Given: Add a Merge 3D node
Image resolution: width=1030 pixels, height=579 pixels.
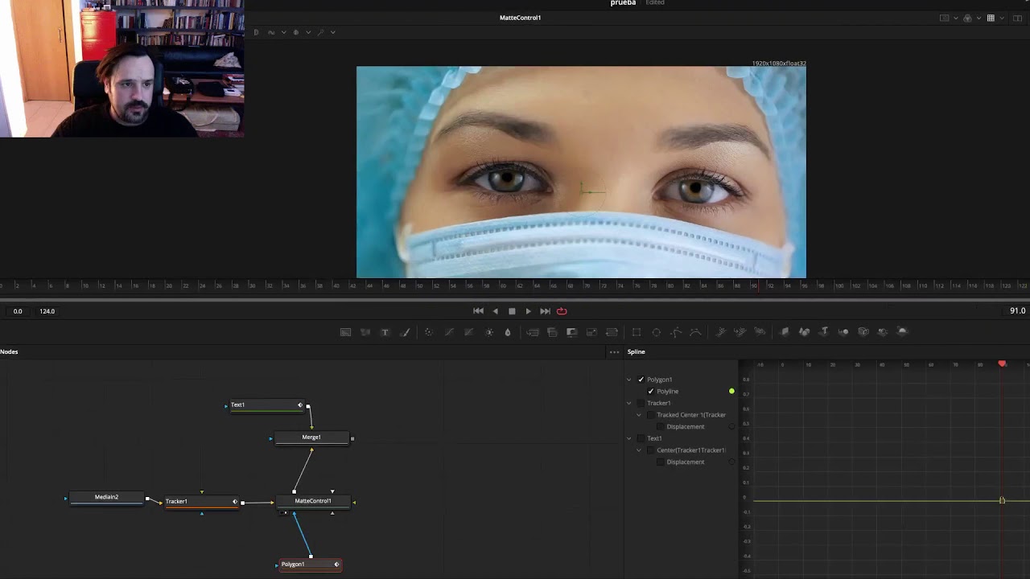Looking at the screenshot, I should (843, 332).
